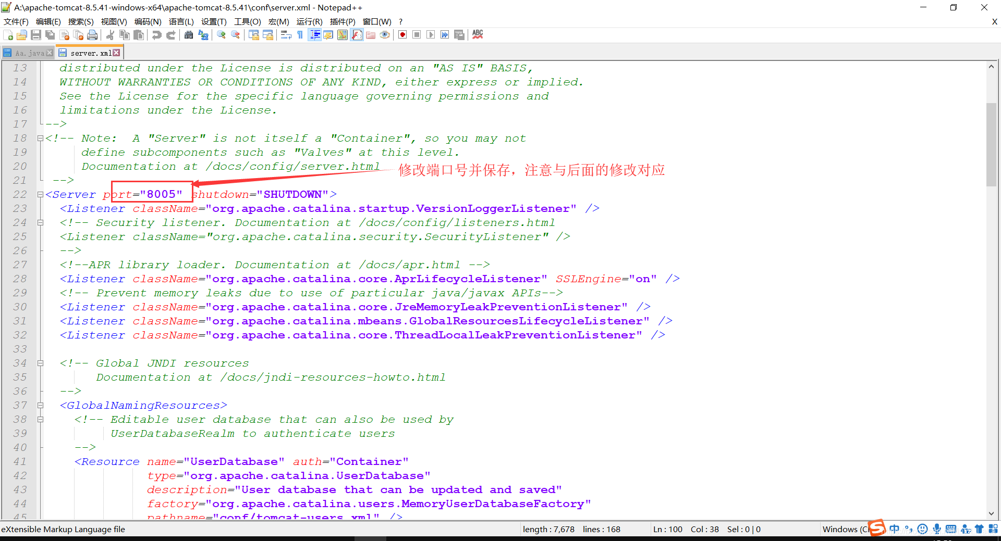Toggle the Function List panel

(x=357, y=35)
